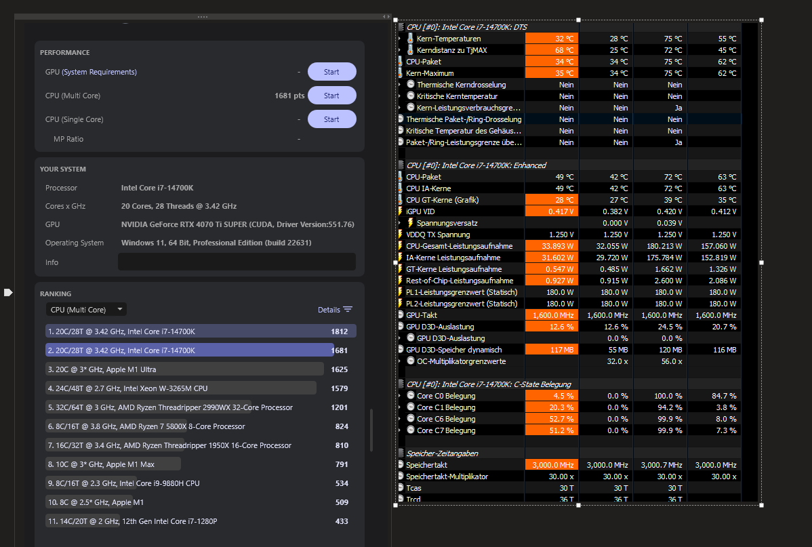Click the ranking list scrollbar
The height and width of the screenshot is (547, 812).
click(x=371, y=430)
